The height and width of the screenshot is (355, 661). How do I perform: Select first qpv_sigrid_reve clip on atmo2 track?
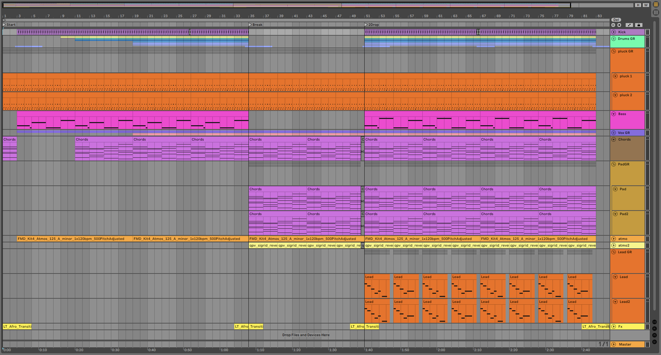(x=263, y=245)
